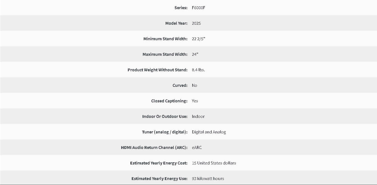Select the 24" maximum width value
377x185 pixels.
pyautogui.click(x=195, y=54)
